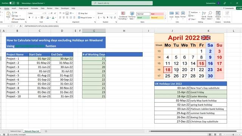Open Sort & Filter
This screenshot has width=242, height=136.
click(204, 15)
